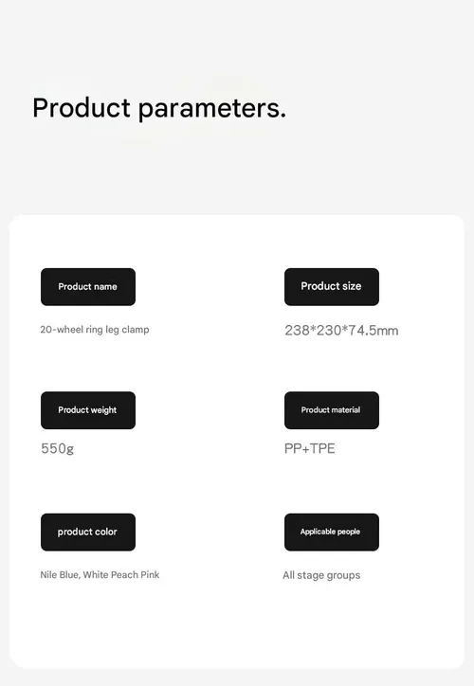Click the Product weight label
Screen dimensions: 474x686
click(88, 410)
